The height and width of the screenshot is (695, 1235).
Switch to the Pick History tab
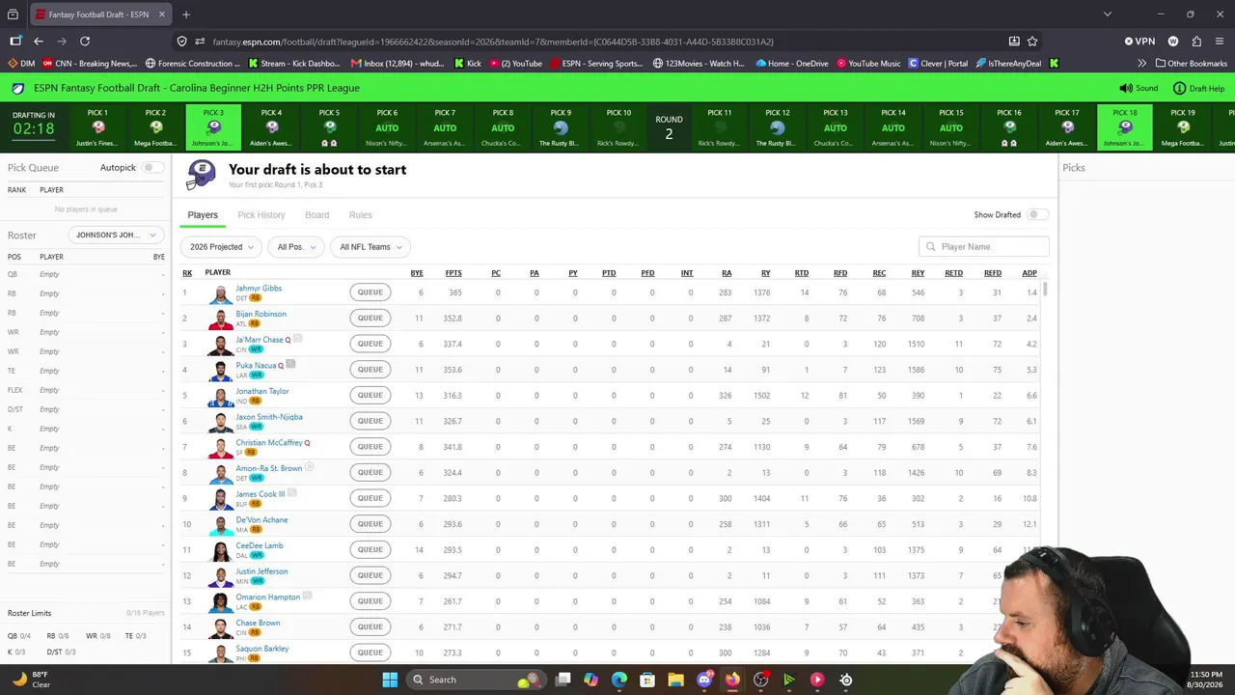(261, 215)
